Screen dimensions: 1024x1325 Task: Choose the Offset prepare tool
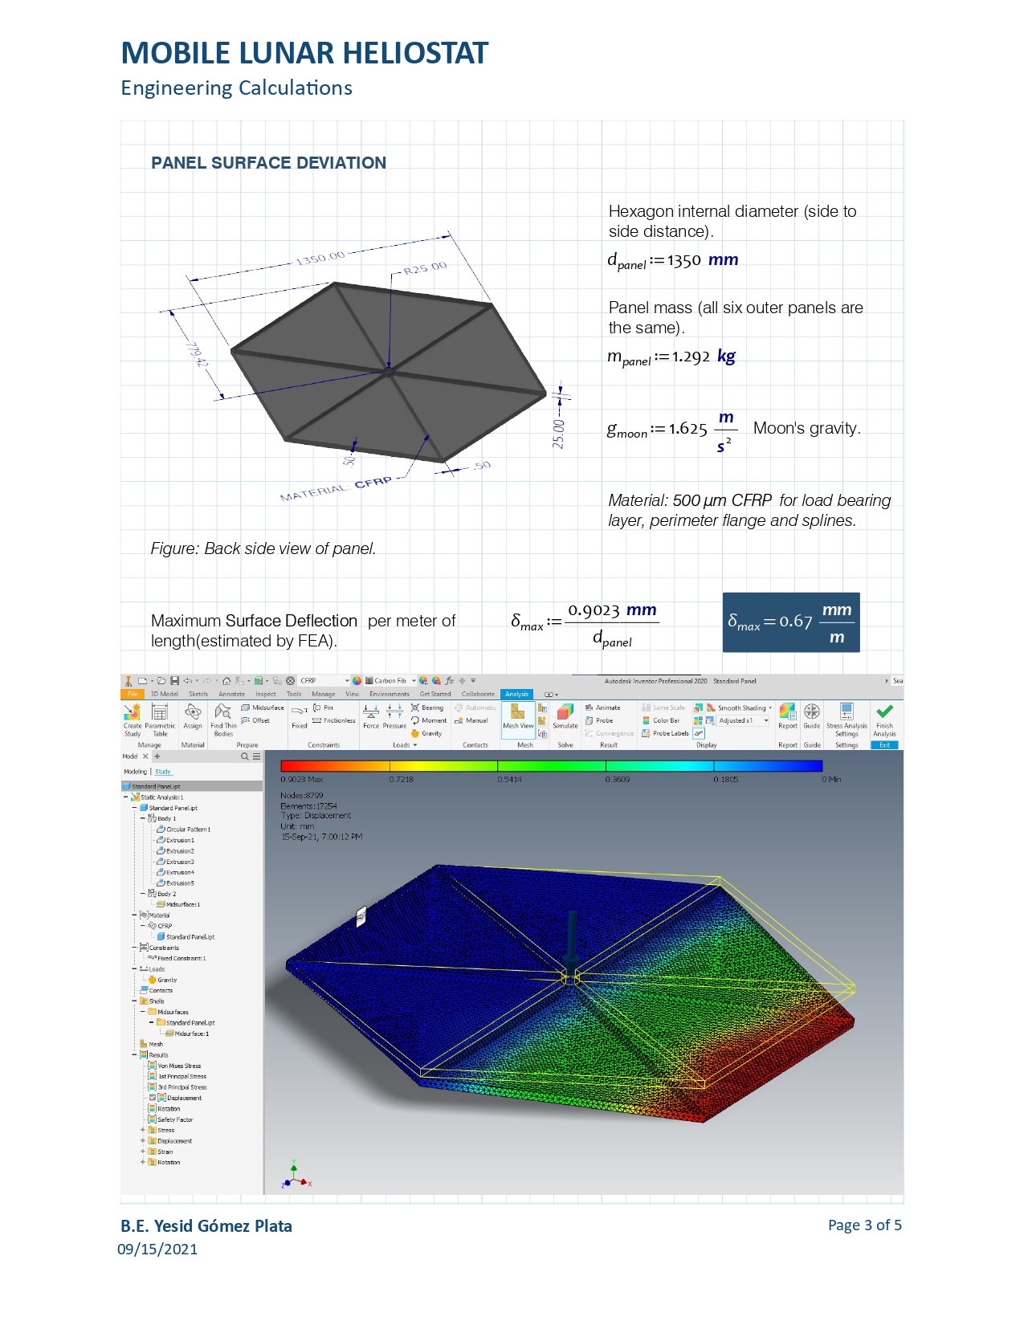(x=256, y=720)
